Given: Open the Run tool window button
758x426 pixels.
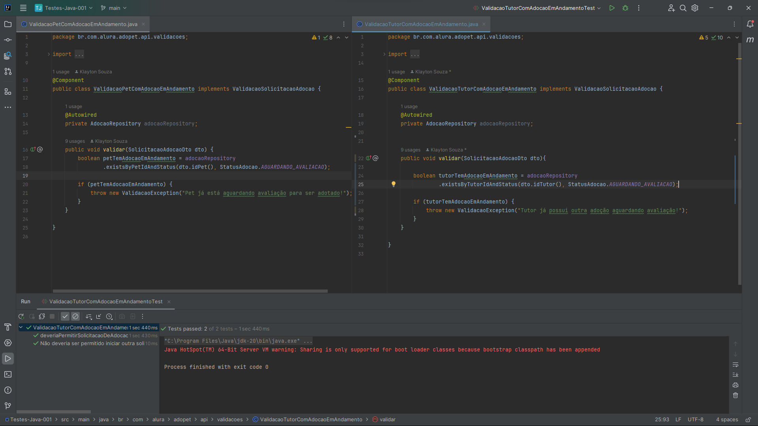Looking at the screenshot, I should point(8,359).
